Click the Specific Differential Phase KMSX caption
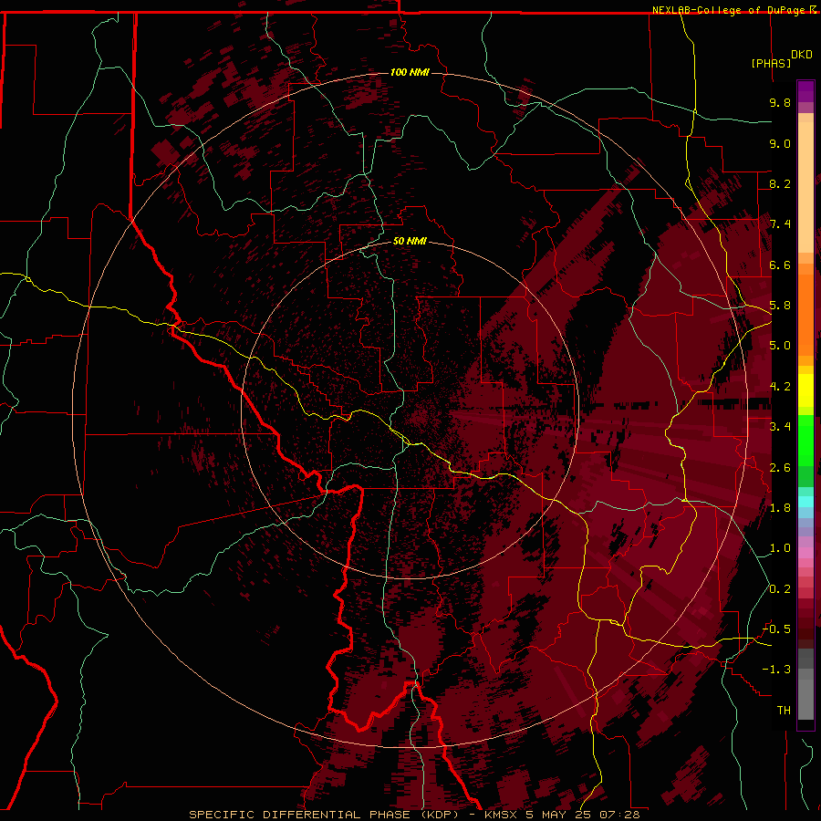The image size is (821, 821). click(414, 815)
